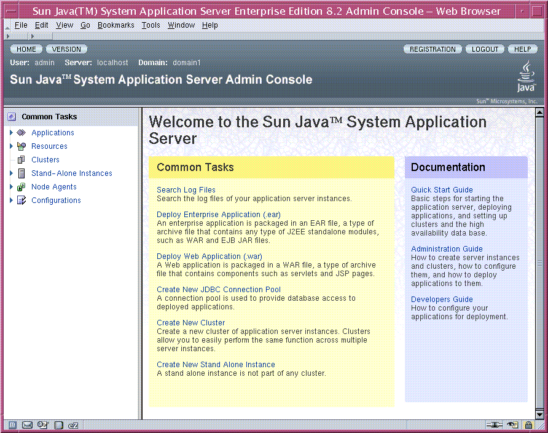Image resolution: width=548 pixels, height=433 pixels.
Task: Click the security padlock icon
Action: 528,425
